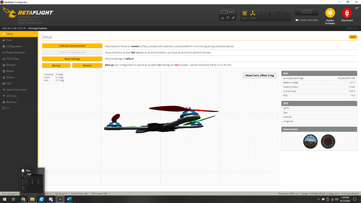The height and width of the screenshot is (203, 361).
Task: Click the Restore button
Action: [x=87, y=65]
